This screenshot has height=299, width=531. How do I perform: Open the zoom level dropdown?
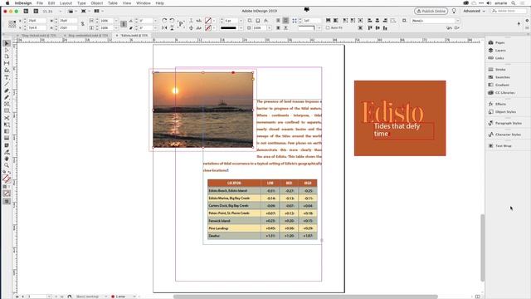pyautogui.click(x=61, y=11)
